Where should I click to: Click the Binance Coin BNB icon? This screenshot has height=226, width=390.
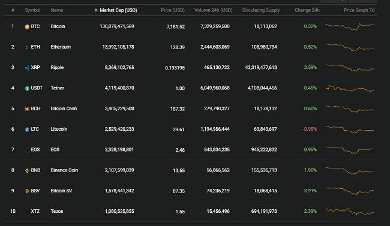tap(27, 171)
